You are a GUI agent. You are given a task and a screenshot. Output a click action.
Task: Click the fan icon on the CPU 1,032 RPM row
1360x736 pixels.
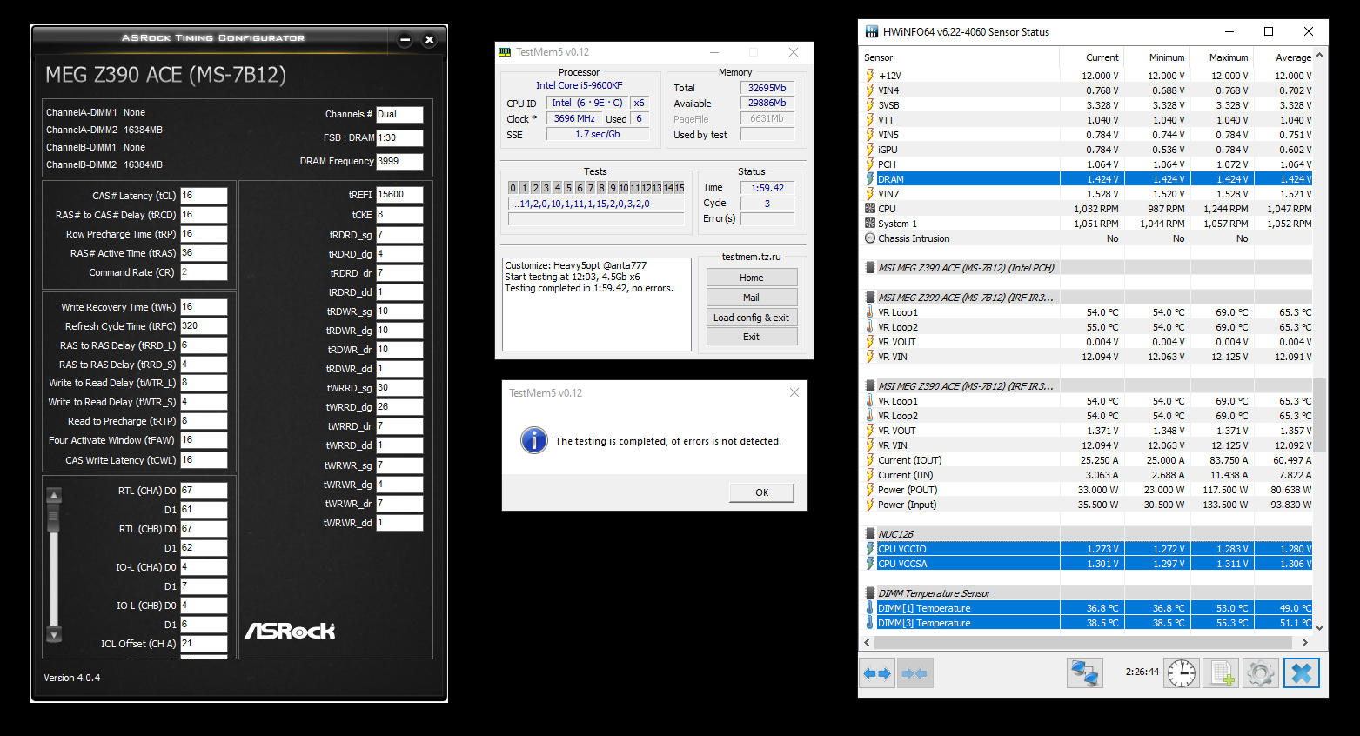870,209
